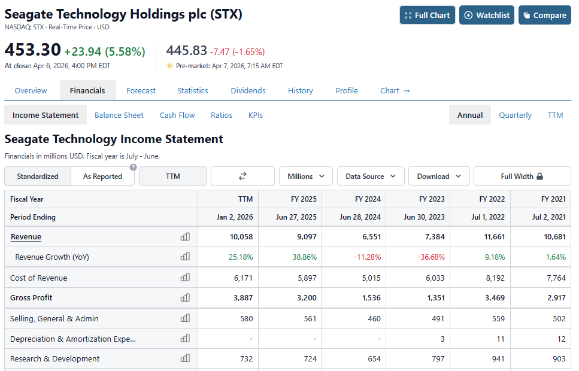Open chart icon for Revenue Growth (YoY)

[x=185, y=257]
